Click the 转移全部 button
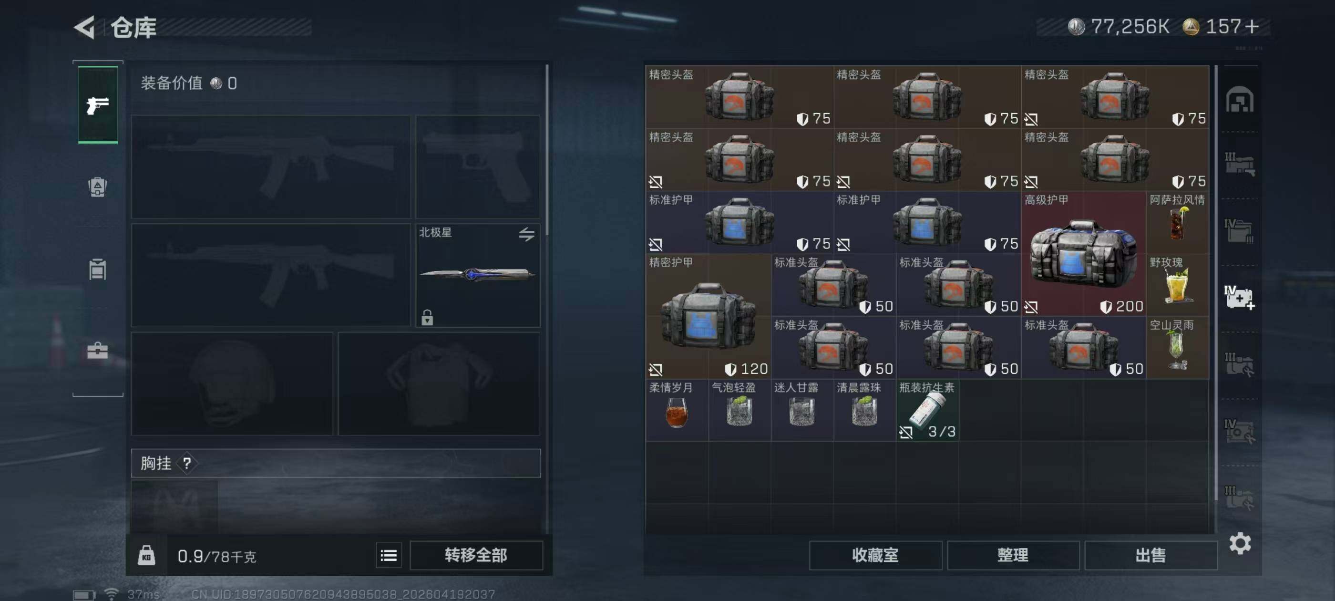1335x601 pixels. pyautogui.click(x=476, y=555)
